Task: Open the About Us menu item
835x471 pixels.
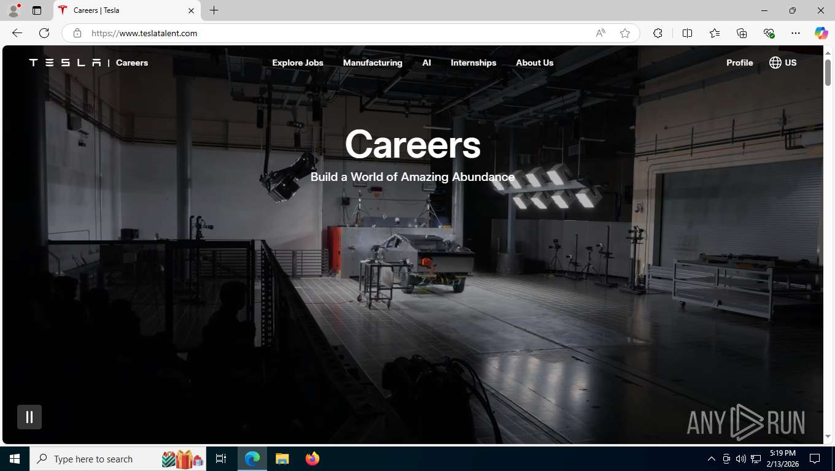Action: click(535, 63)
